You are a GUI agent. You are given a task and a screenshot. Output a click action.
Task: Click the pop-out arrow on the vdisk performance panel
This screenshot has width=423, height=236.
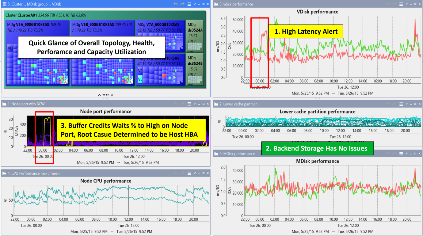tap(407, 4)
